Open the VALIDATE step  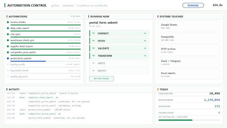119,48
